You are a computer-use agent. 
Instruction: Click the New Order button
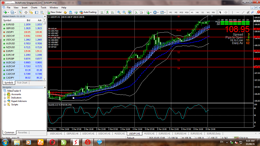(x=54, y=12)
